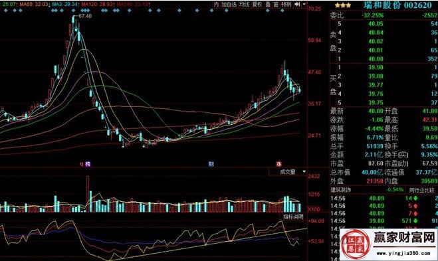Toggle the 均线 moving average lines
Screen dimensions: 438x261
click(x=244, y=5)
